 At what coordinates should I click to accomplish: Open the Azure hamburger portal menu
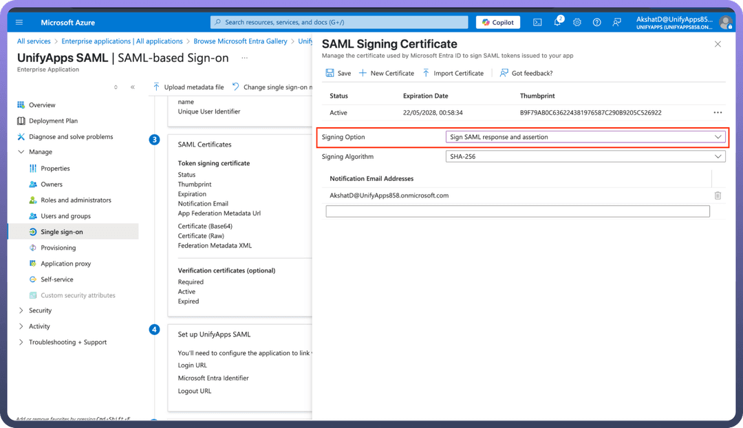coord(19,23)
